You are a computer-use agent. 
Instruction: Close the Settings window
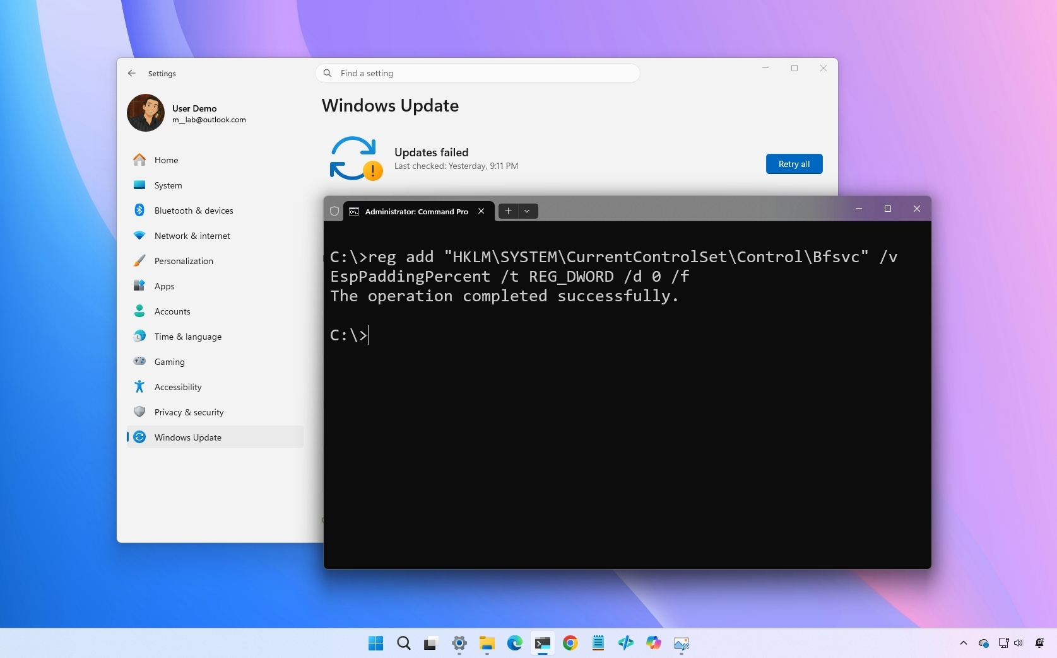(824, 68)
